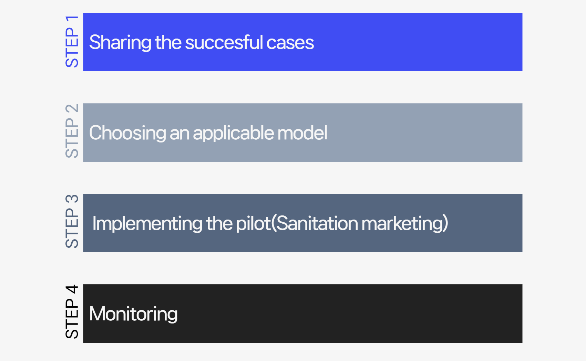
Task: Click the word 'Monitoring'
Action: 133,314
